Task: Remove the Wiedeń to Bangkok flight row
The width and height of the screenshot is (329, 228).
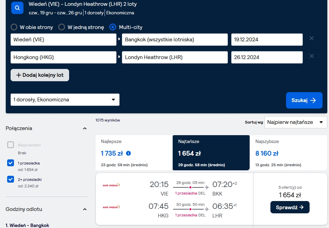Action: point(312,38)
